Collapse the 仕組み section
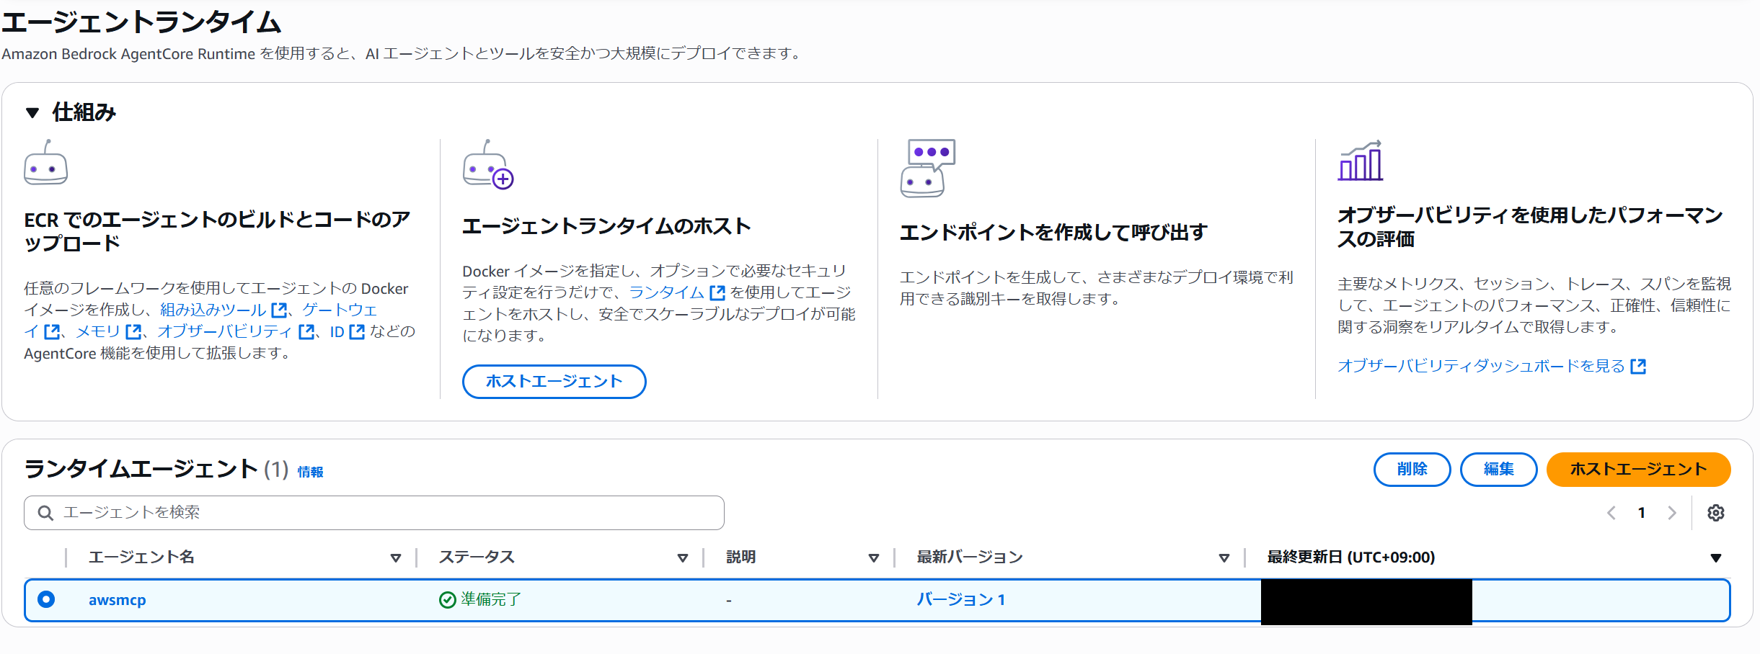This screenshot has width=1760, height=654. 32,113
